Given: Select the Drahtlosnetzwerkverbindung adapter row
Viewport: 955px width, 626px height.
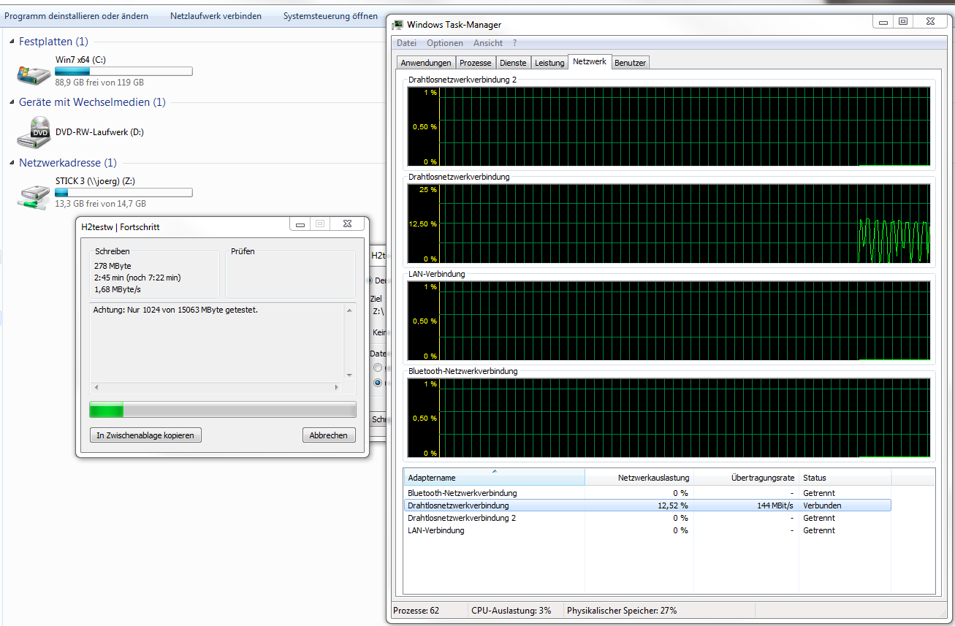Looking at the screenshot, I should pyautogui.click(x=647, y=505).
